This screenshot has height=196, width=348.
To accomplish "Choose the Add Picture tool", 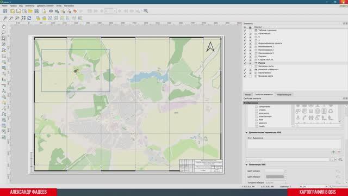I will [4, 68].
